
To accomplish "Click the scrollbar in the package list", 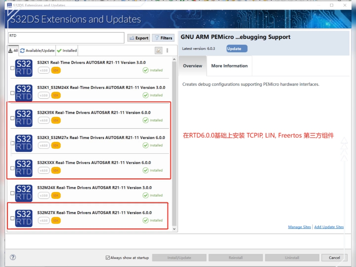I will (x=175, y=139).
